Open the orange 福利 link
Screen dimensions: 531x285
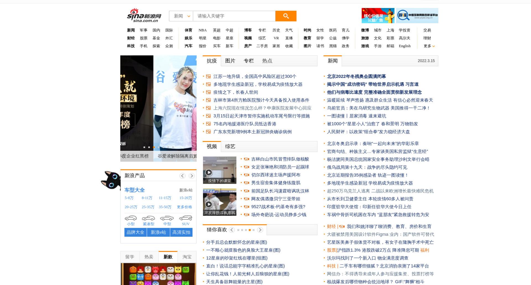[x=425, y=250]
